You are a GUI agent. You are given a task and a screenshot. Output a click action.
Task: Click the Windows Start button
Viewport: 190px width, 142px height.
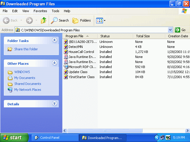pyautogui.click(x=14, y=138)
